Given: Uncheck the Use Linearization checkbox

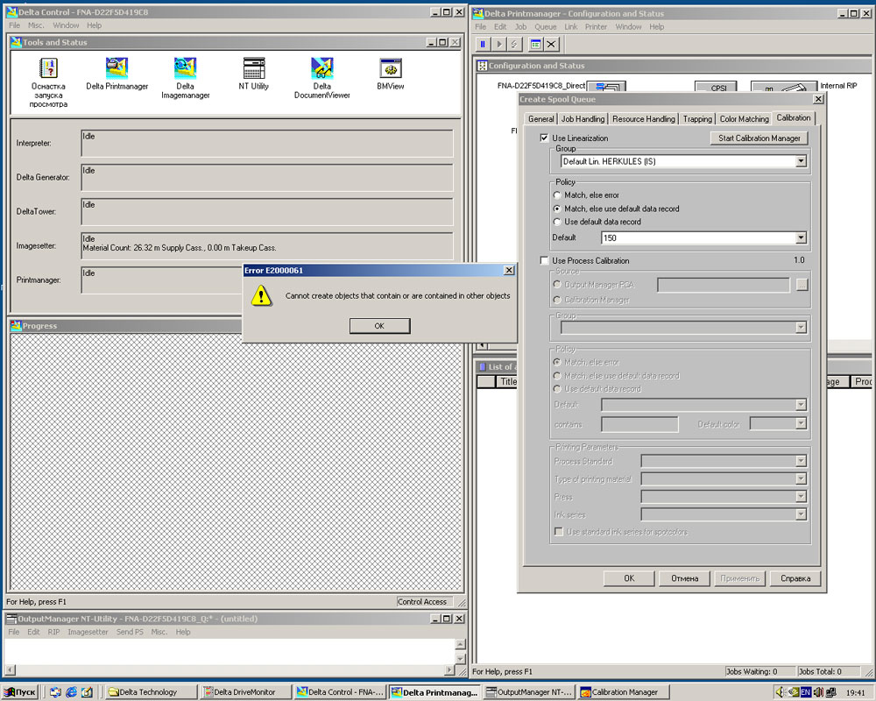Looking at the screenshot, I should (544, 138).
